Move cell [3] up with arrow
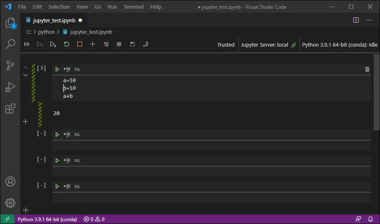 (x=26, y=68)
